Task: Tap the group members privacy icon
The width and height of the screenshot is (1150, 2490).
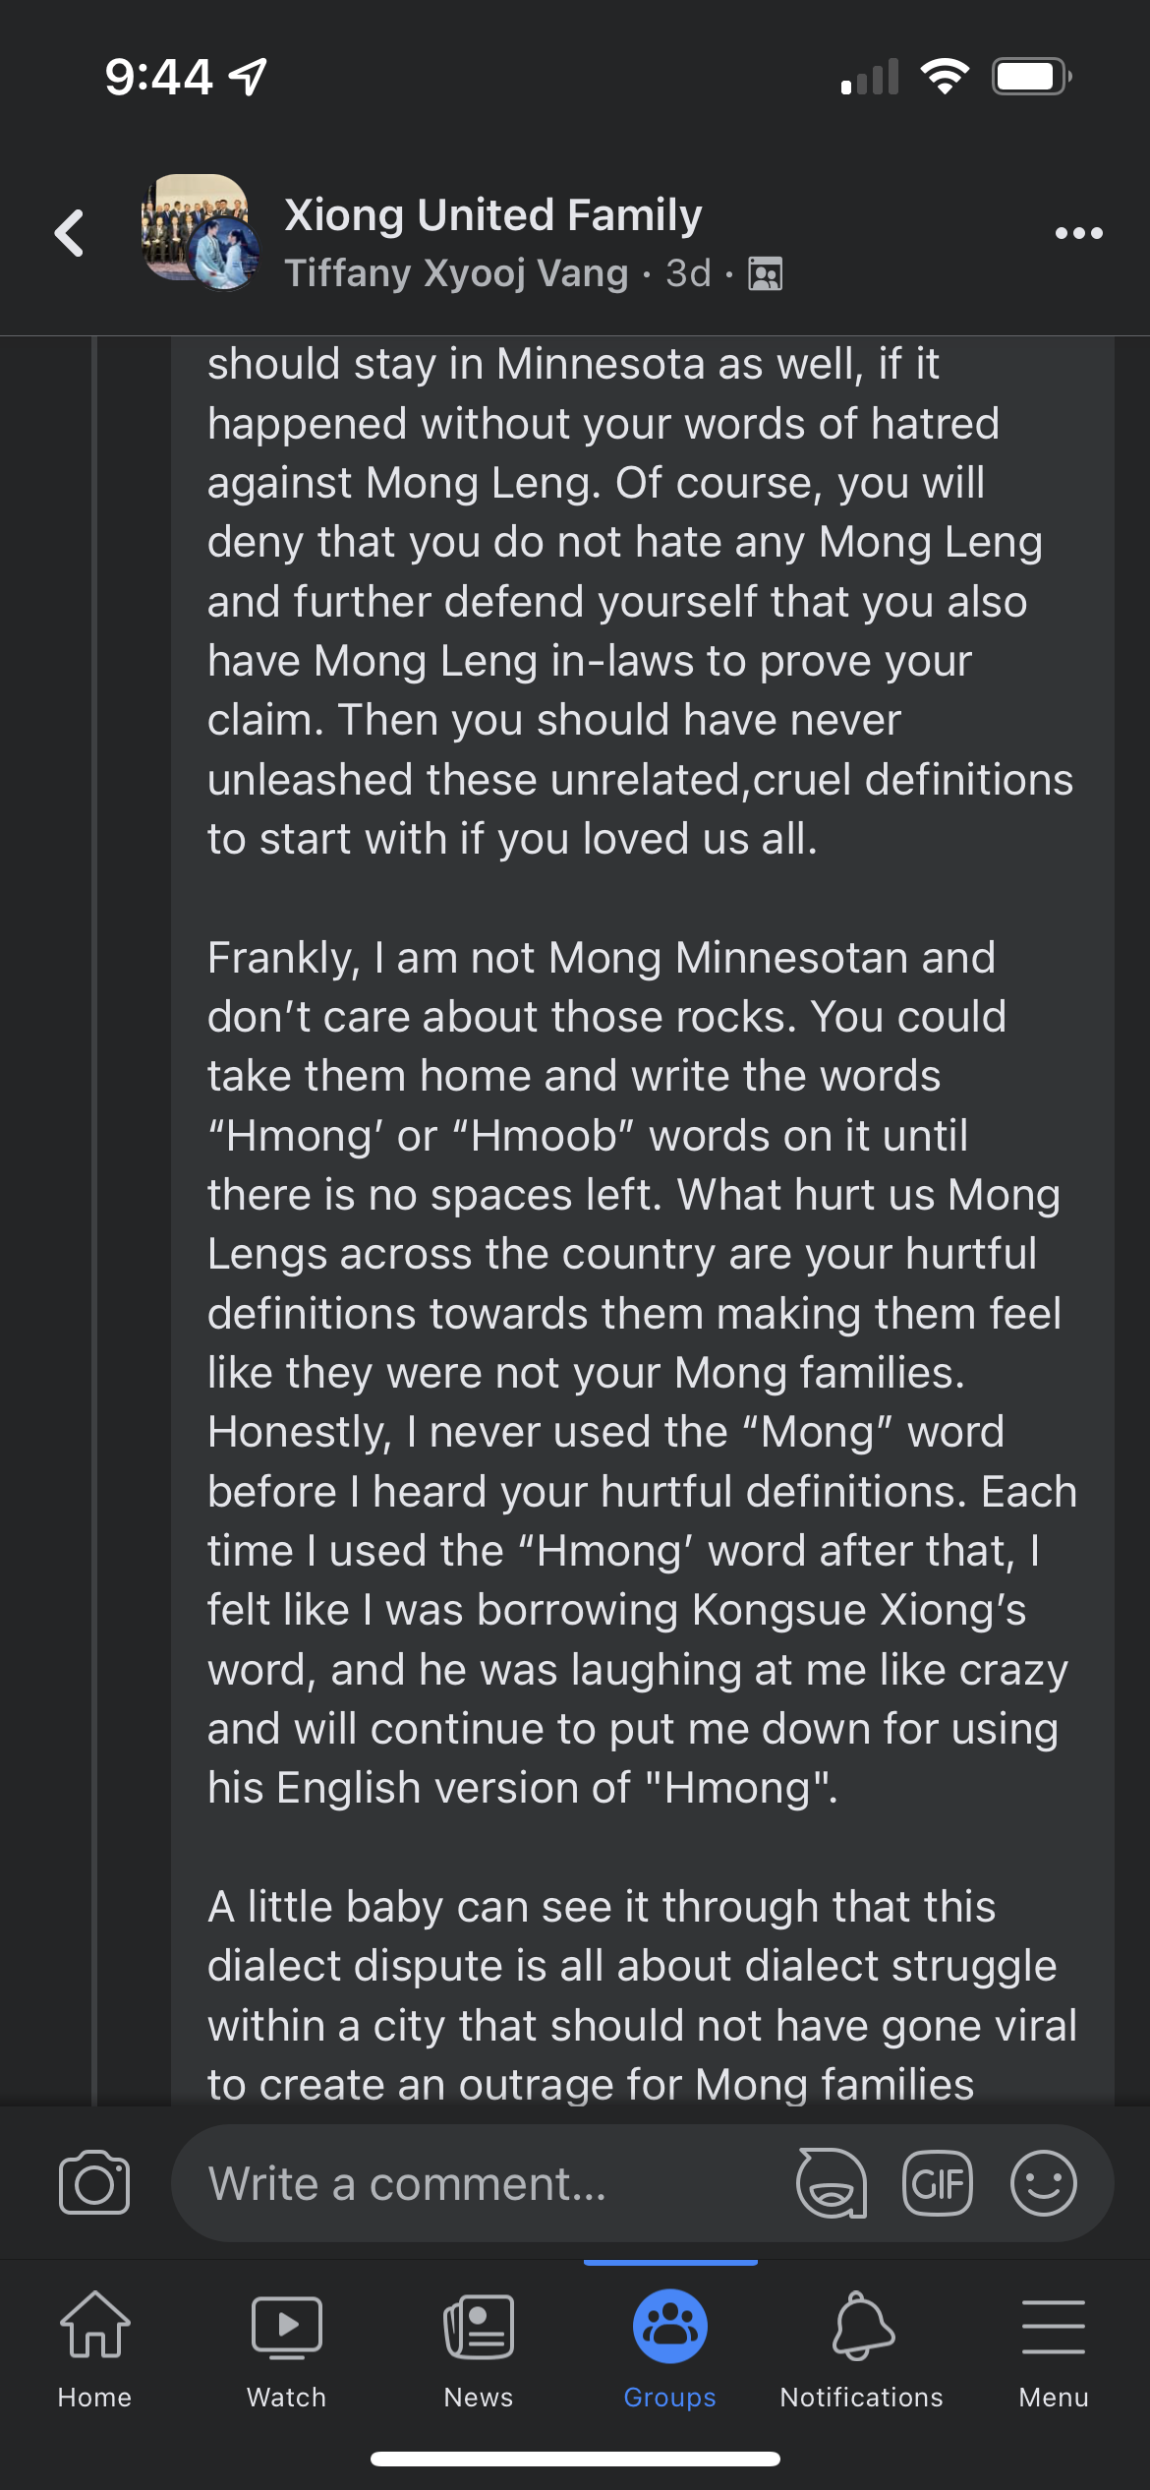Action: pos(766,273)
